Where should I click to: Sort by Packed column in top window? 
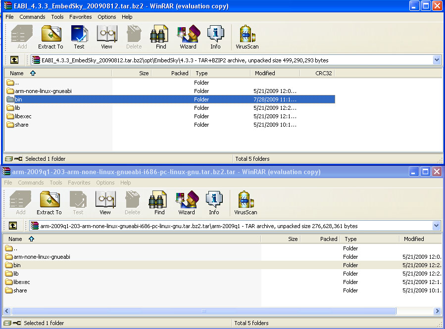click(x=171, y=73)
